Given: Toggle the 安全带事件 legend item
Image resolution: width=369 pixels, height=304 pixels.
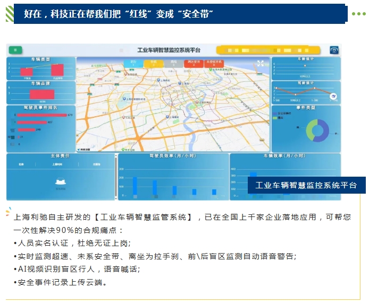Looking at the screenshot, I should [282, 113].
